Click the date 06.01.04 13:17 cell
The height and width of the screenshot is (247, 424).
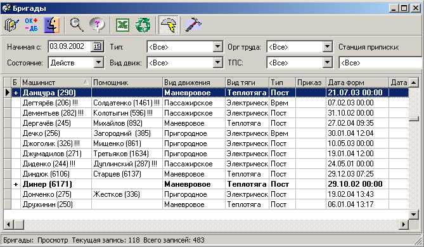[x=357, y=204]
